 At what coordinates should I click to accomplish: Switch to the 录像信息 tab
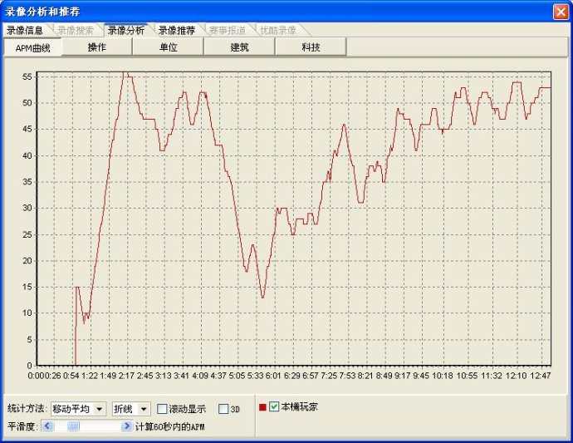click(x=25, y=30)
